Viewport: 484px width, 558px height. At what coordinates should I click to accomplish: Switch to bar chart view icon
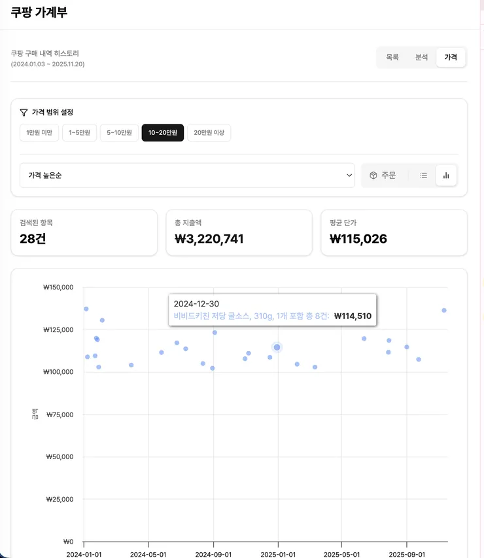pos(446,176)
